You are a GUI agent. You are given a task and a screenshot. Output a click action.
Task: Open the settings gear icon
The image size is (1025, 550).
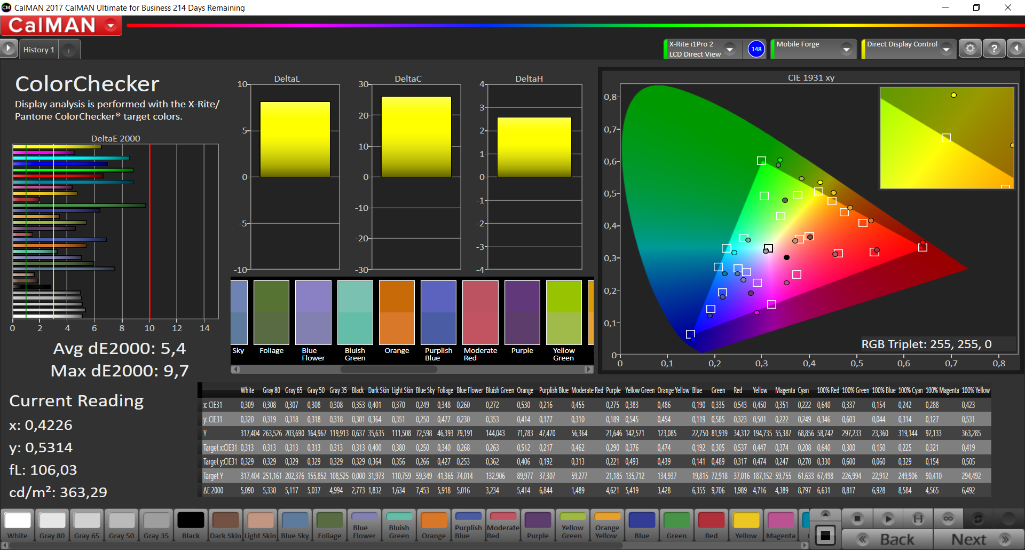pos(970,49)
